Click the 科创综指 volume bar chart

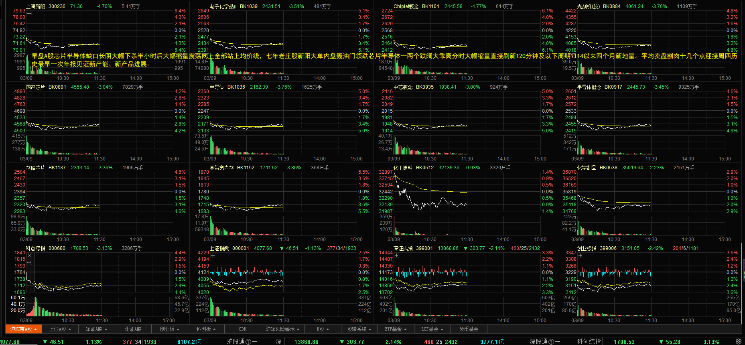pos(99,307)
